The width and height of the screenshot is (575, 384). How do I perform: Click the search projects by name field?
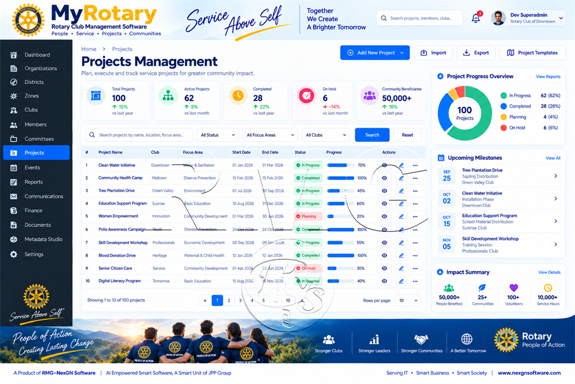(x=139, y=135)
